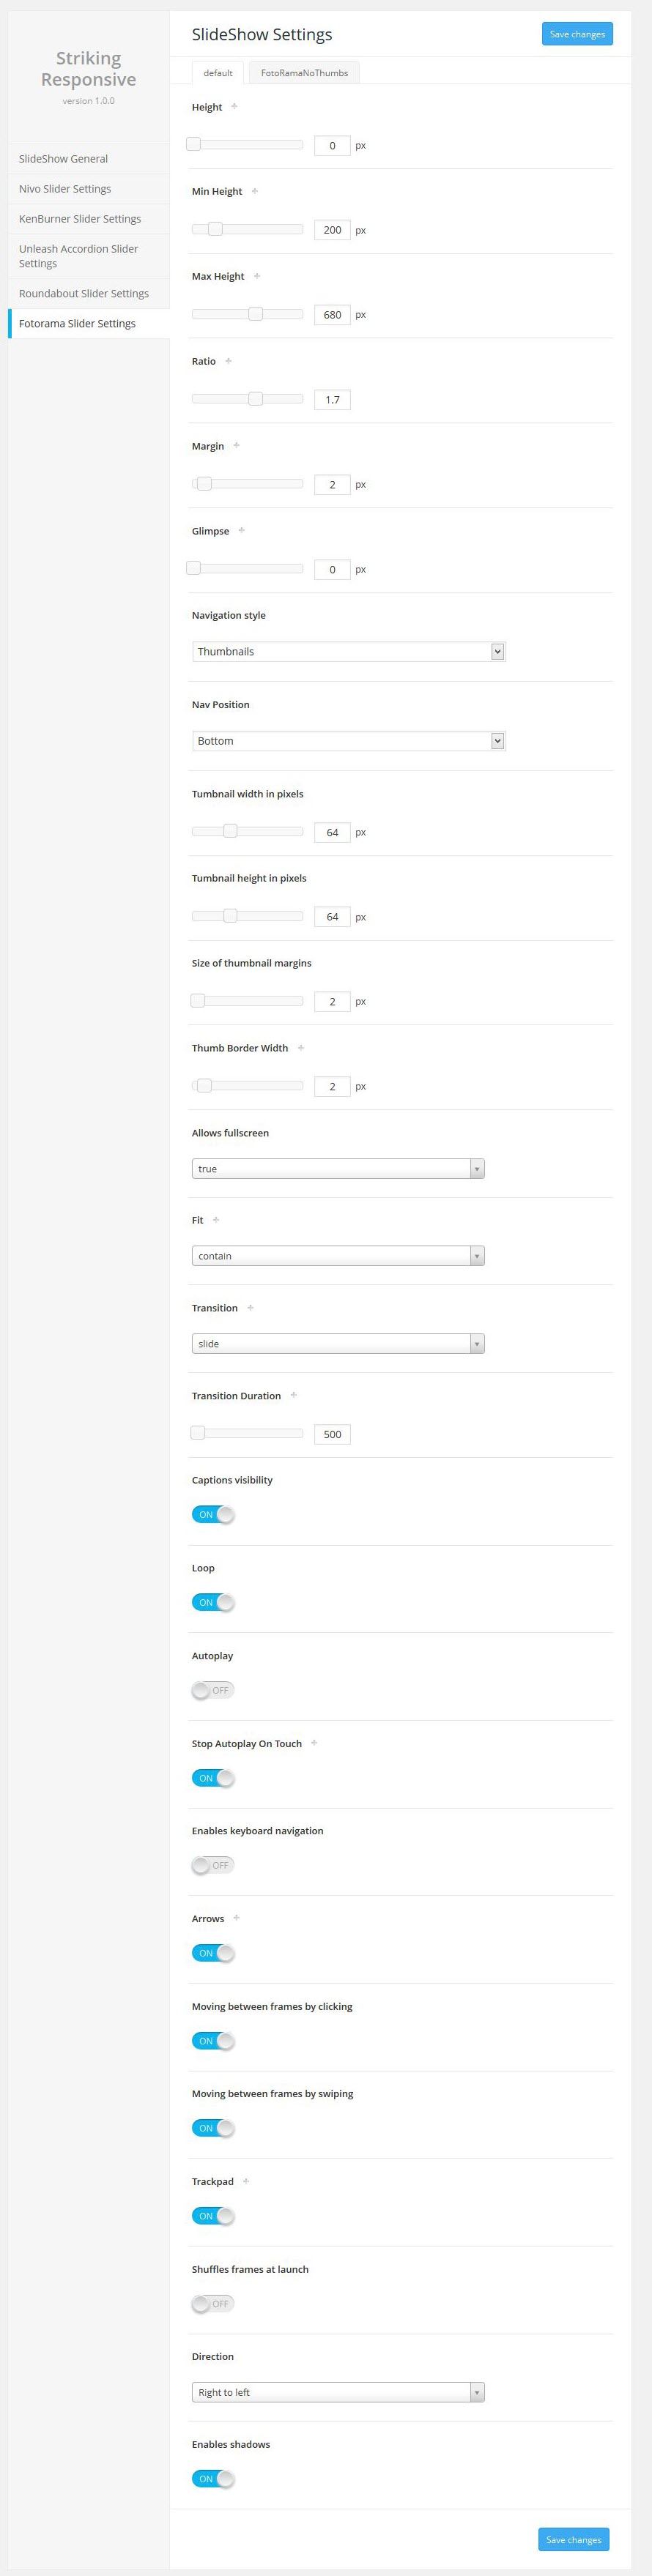The width and height of the screenshot is (652, 2576).
Task: Click the plus icon next to Transition Duration
Action: coord(293,1395)
